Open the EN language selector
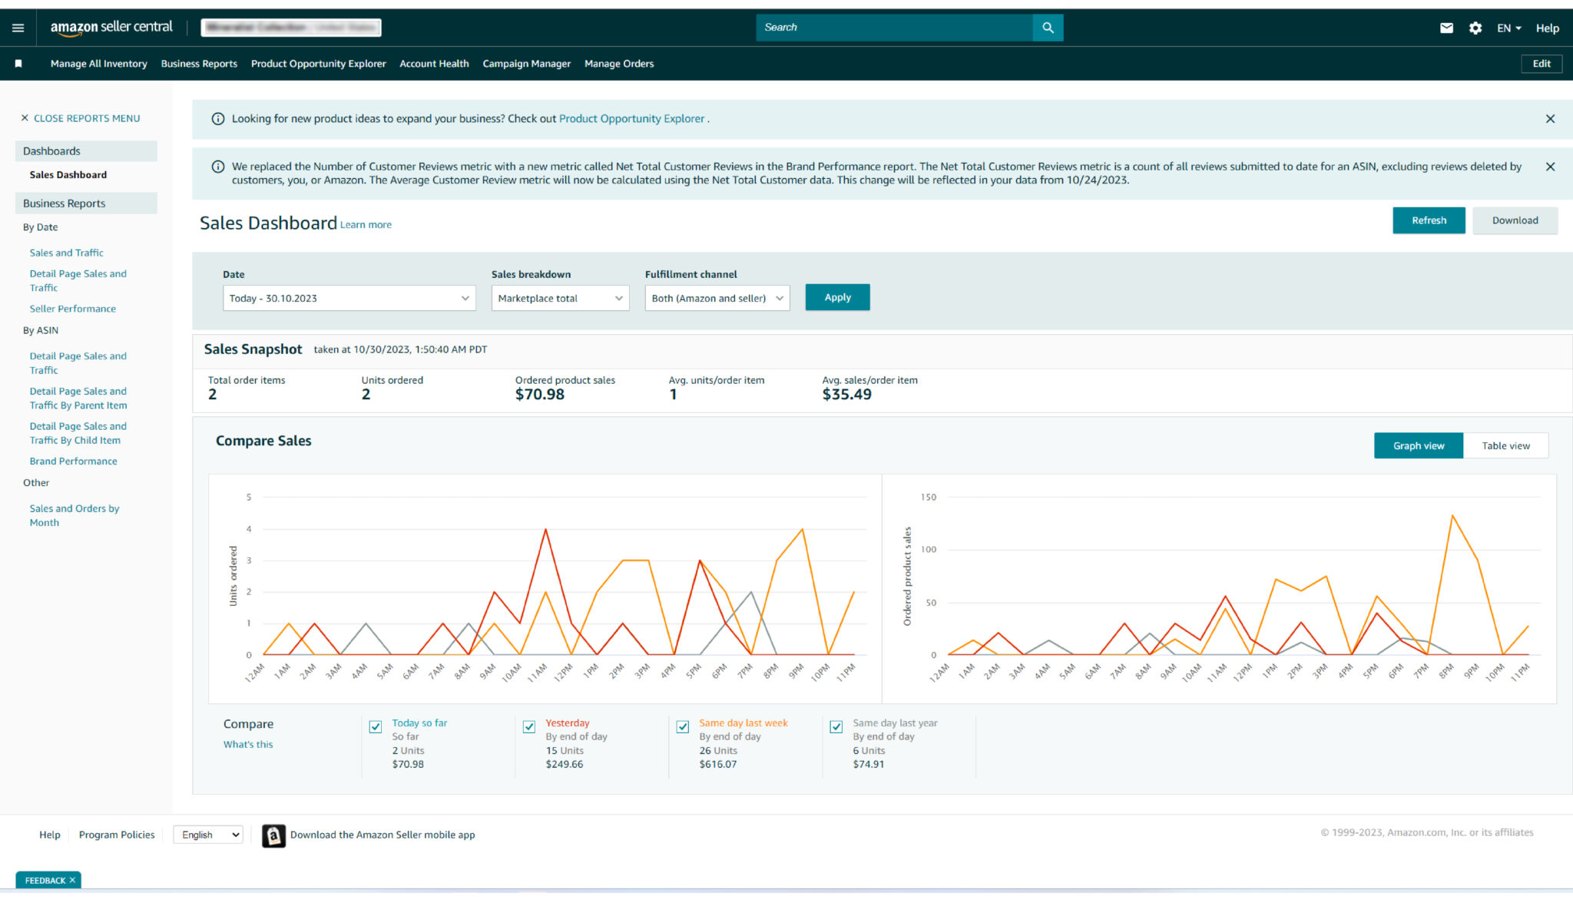This screenshot has height=906, width=1573. point(1508,28)
